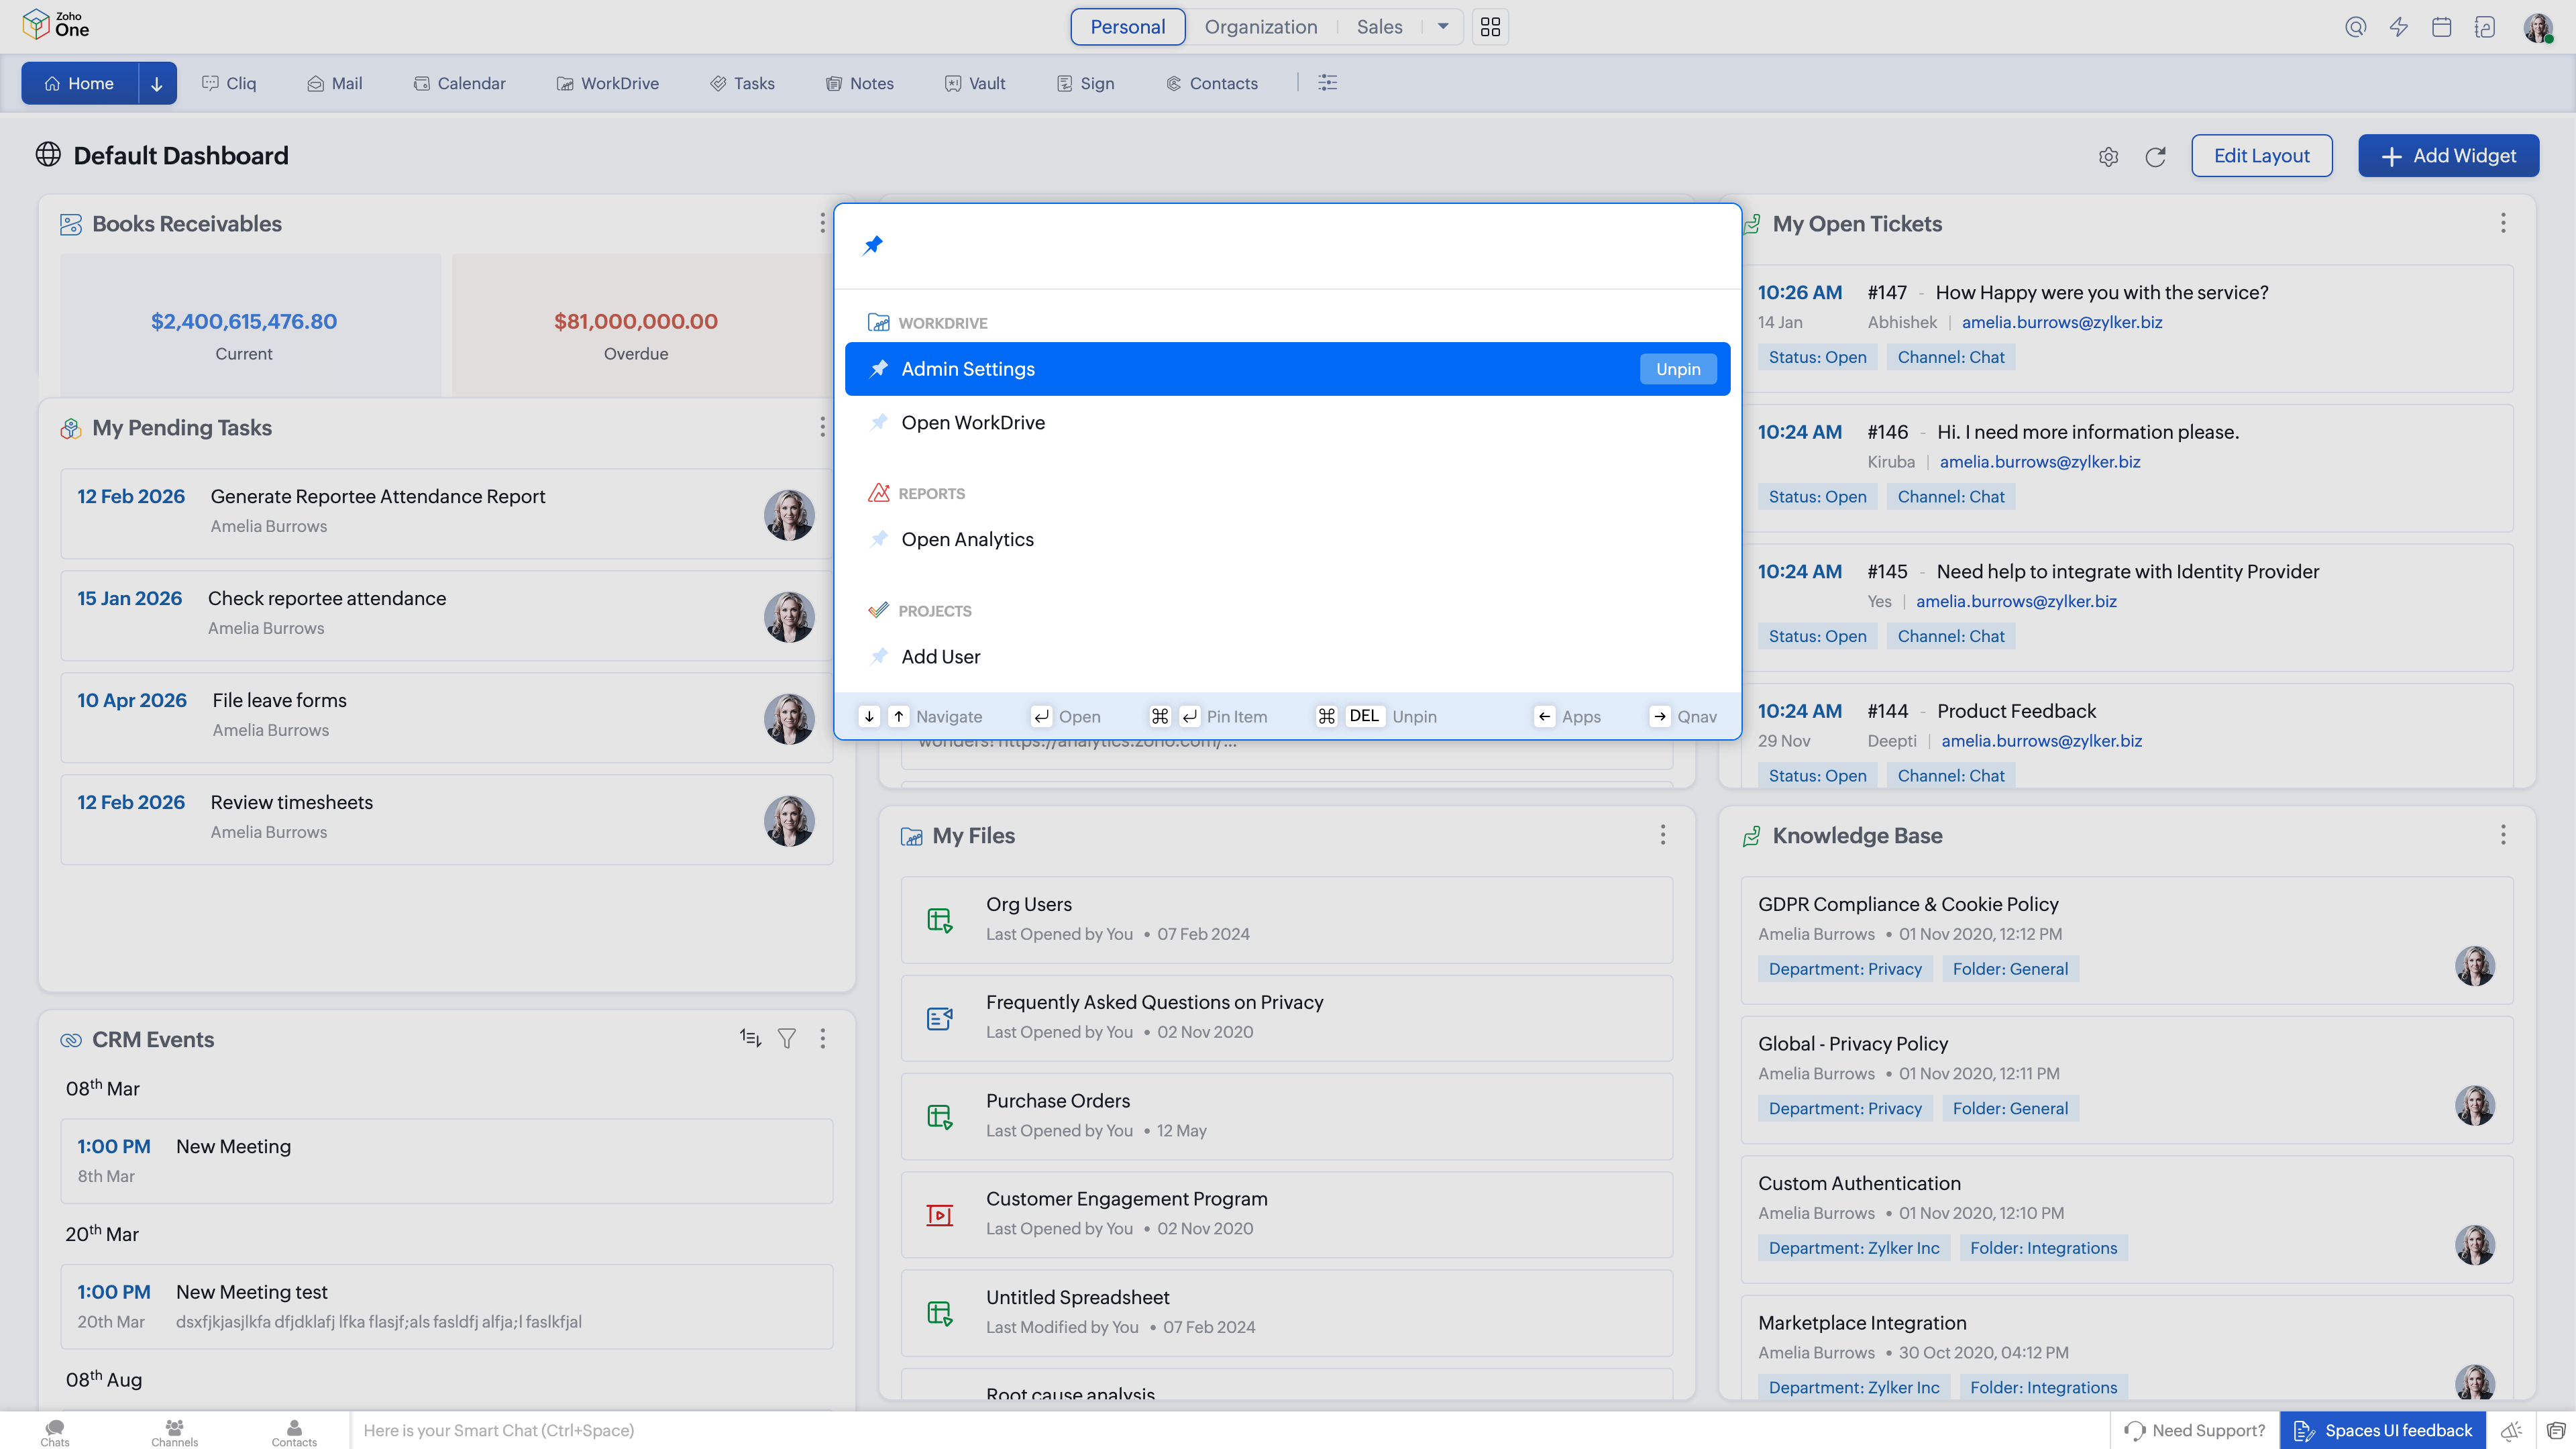Open the Zia search icon at top right
This screenshot has height=1449, width=2576.
tap(2356, 27)
